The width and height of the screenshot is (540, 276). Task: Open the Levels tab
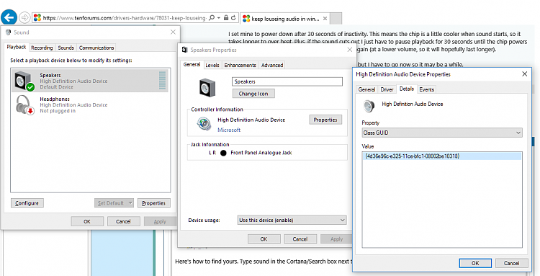click(212, 65)
